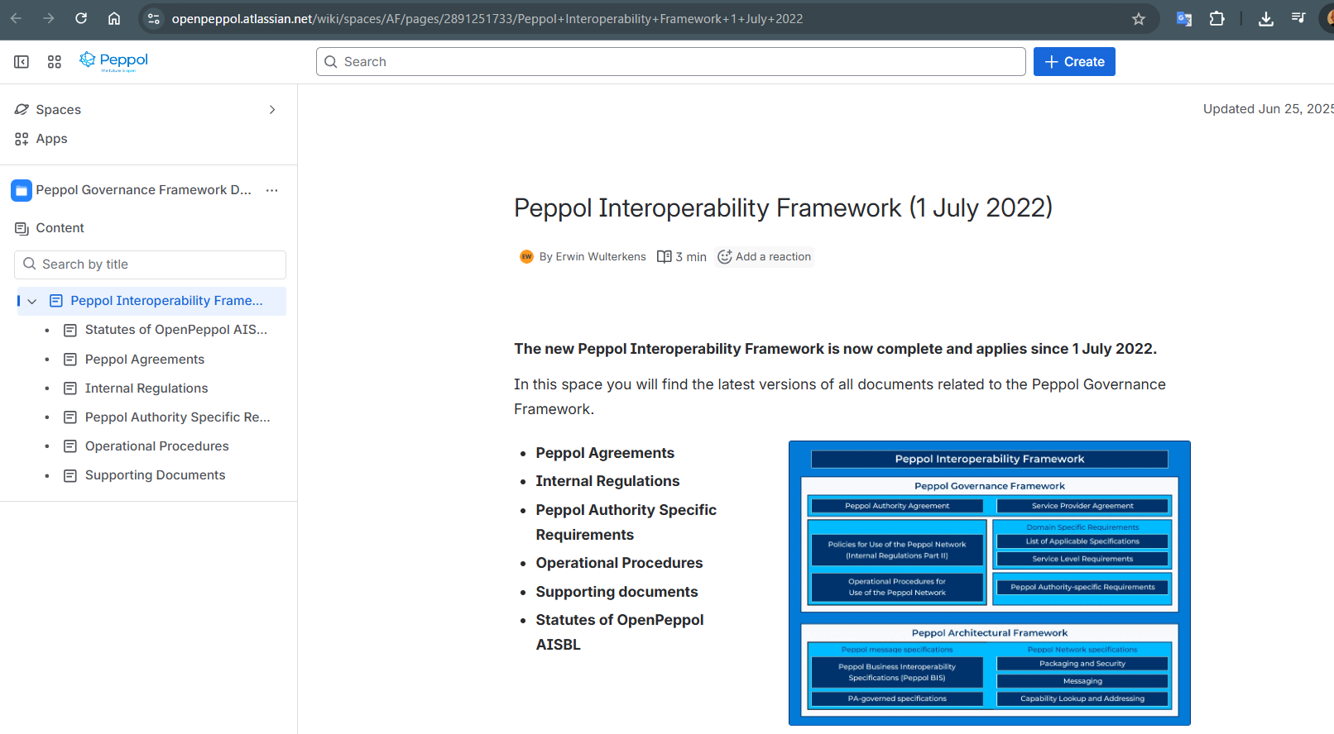Screen dimensions: 1334x734
Task: Click Supporting documents bullet in page body
Action: click(617, 592)
